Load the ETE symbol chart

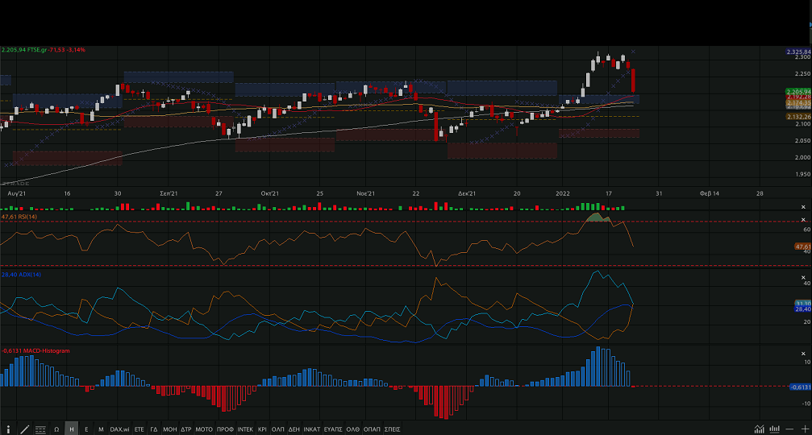(x=139, y=429)
